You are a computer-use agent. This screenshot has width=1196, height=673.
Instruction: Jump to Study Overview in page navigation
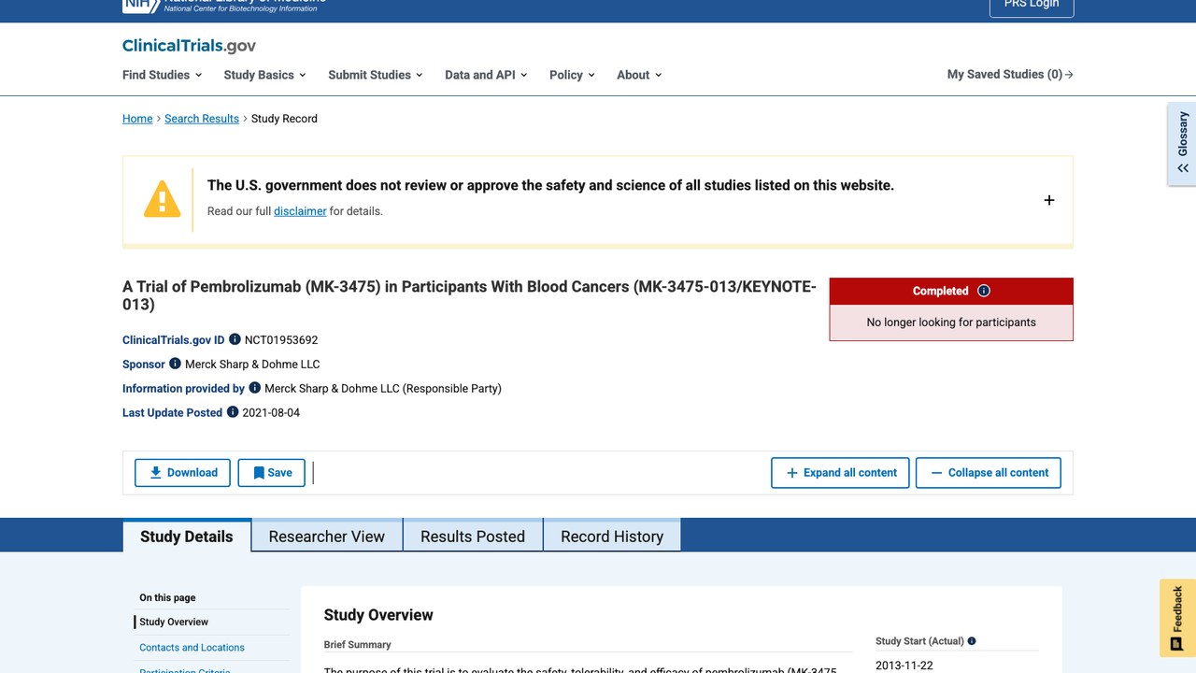coord(174,622)
